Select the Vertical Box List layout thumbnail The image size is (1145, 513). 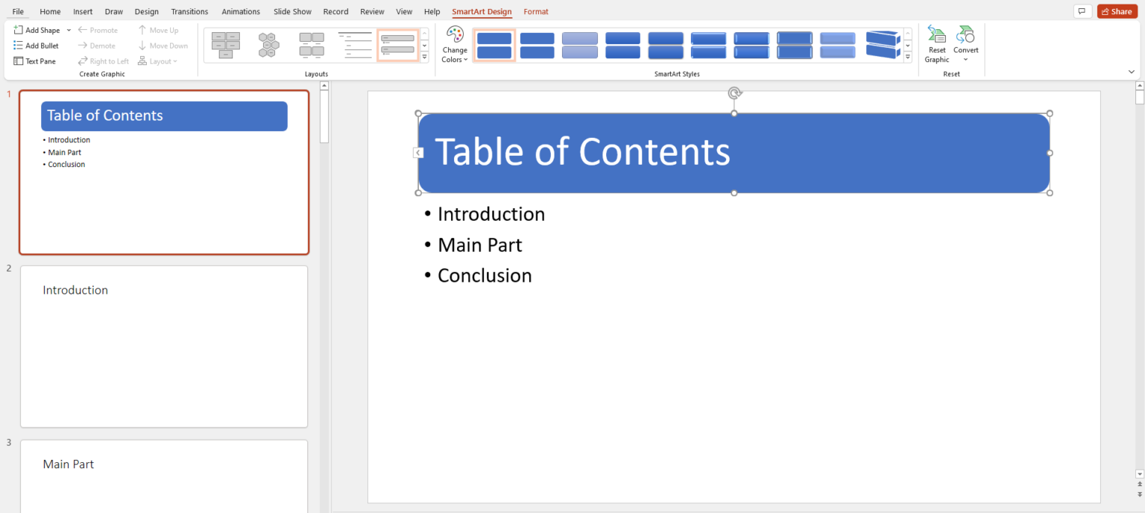click(x=397, y=45)
